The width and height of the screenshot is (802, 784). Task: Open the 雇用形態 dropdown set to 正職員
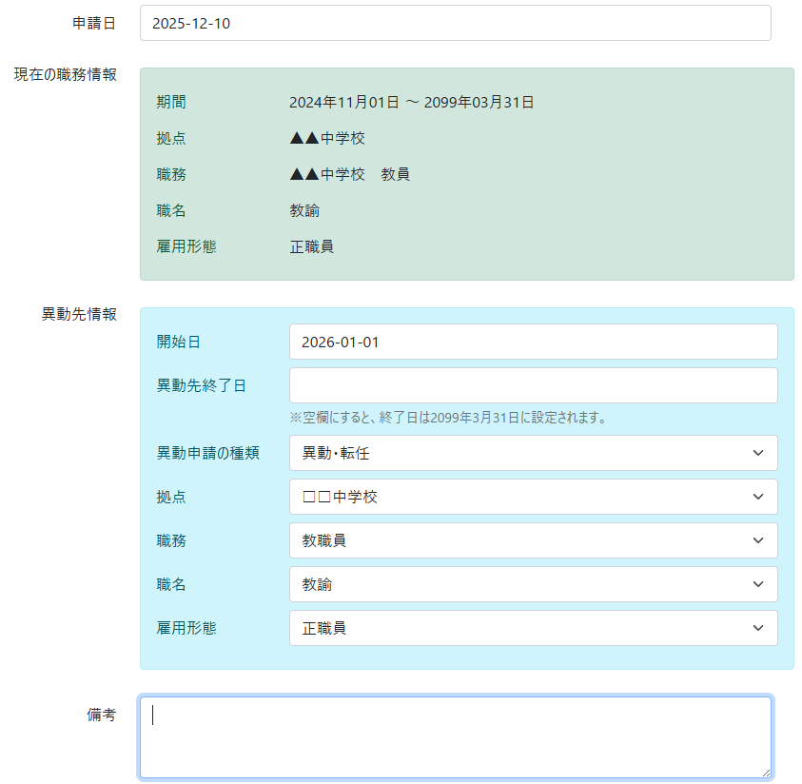pos(533,628)
